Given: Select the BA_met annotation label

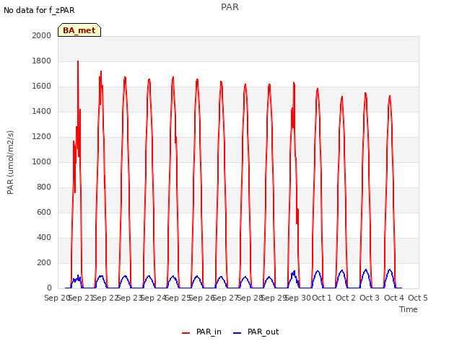Looking at the screenshot, I should [x=79, y=30].
